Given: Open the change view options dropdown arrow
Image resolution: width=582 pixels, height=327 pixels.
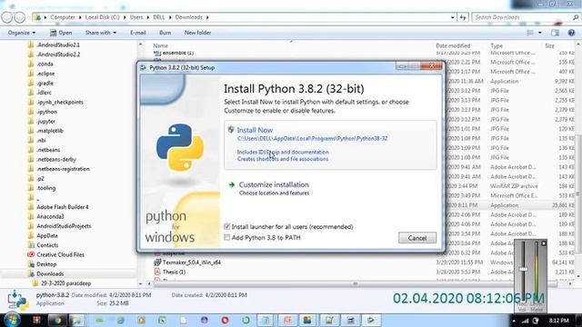Looking at the screenshot, I should [x=539, y=33].
